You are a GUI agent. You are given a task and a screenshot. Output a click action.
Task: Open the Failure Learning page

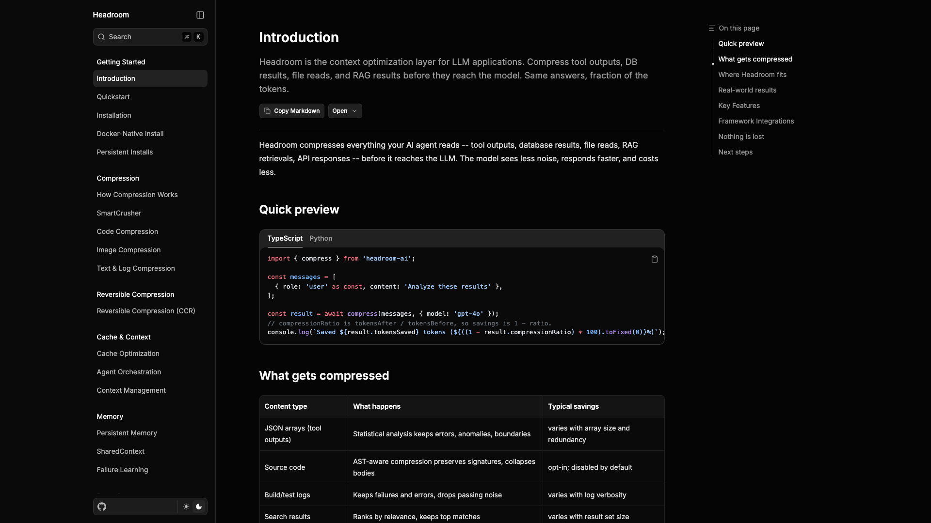[x=150, y=470]
